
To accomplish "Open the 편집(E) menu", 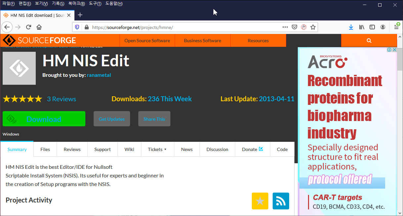I will point(25,4).
